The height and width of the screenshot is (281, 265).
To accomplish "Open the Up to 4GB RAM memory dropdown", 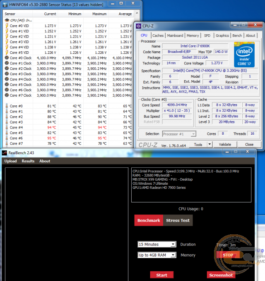I will pyautogui.click(x=173, y=255).
